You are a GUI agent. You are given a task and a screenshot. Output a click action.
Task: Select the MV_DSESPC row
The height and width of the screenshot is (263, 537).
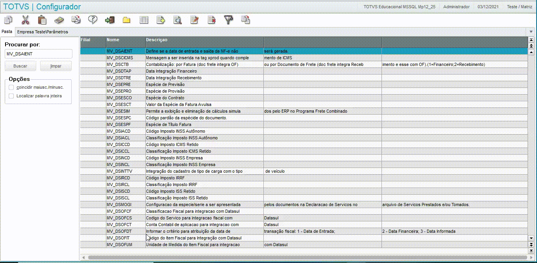coord(304,118)
